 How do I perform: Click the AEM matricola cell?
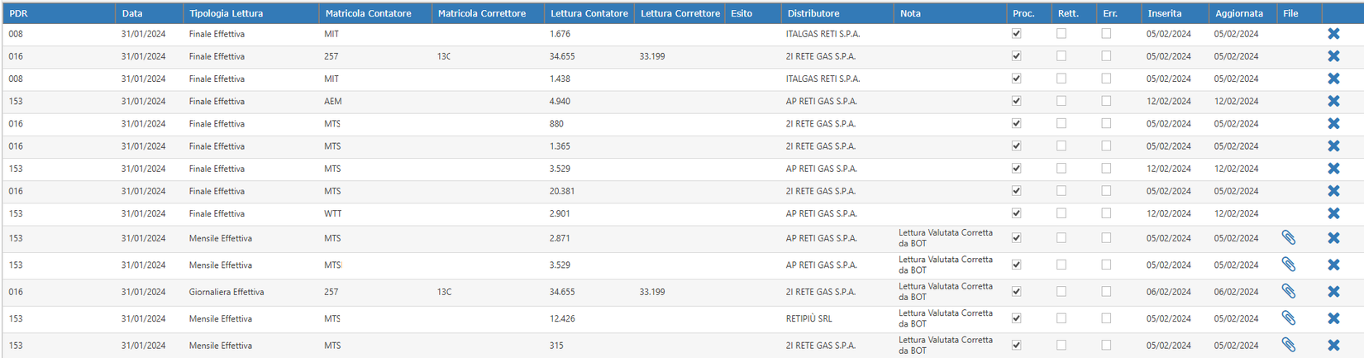333,101
